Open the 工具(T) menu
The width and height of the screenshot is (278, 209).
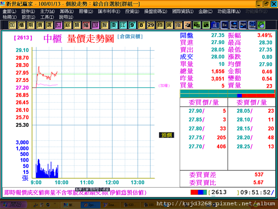[x=47, y=17]
